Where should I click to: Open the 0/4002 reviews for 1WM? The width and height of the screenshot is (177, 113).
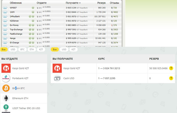(114, 12)
